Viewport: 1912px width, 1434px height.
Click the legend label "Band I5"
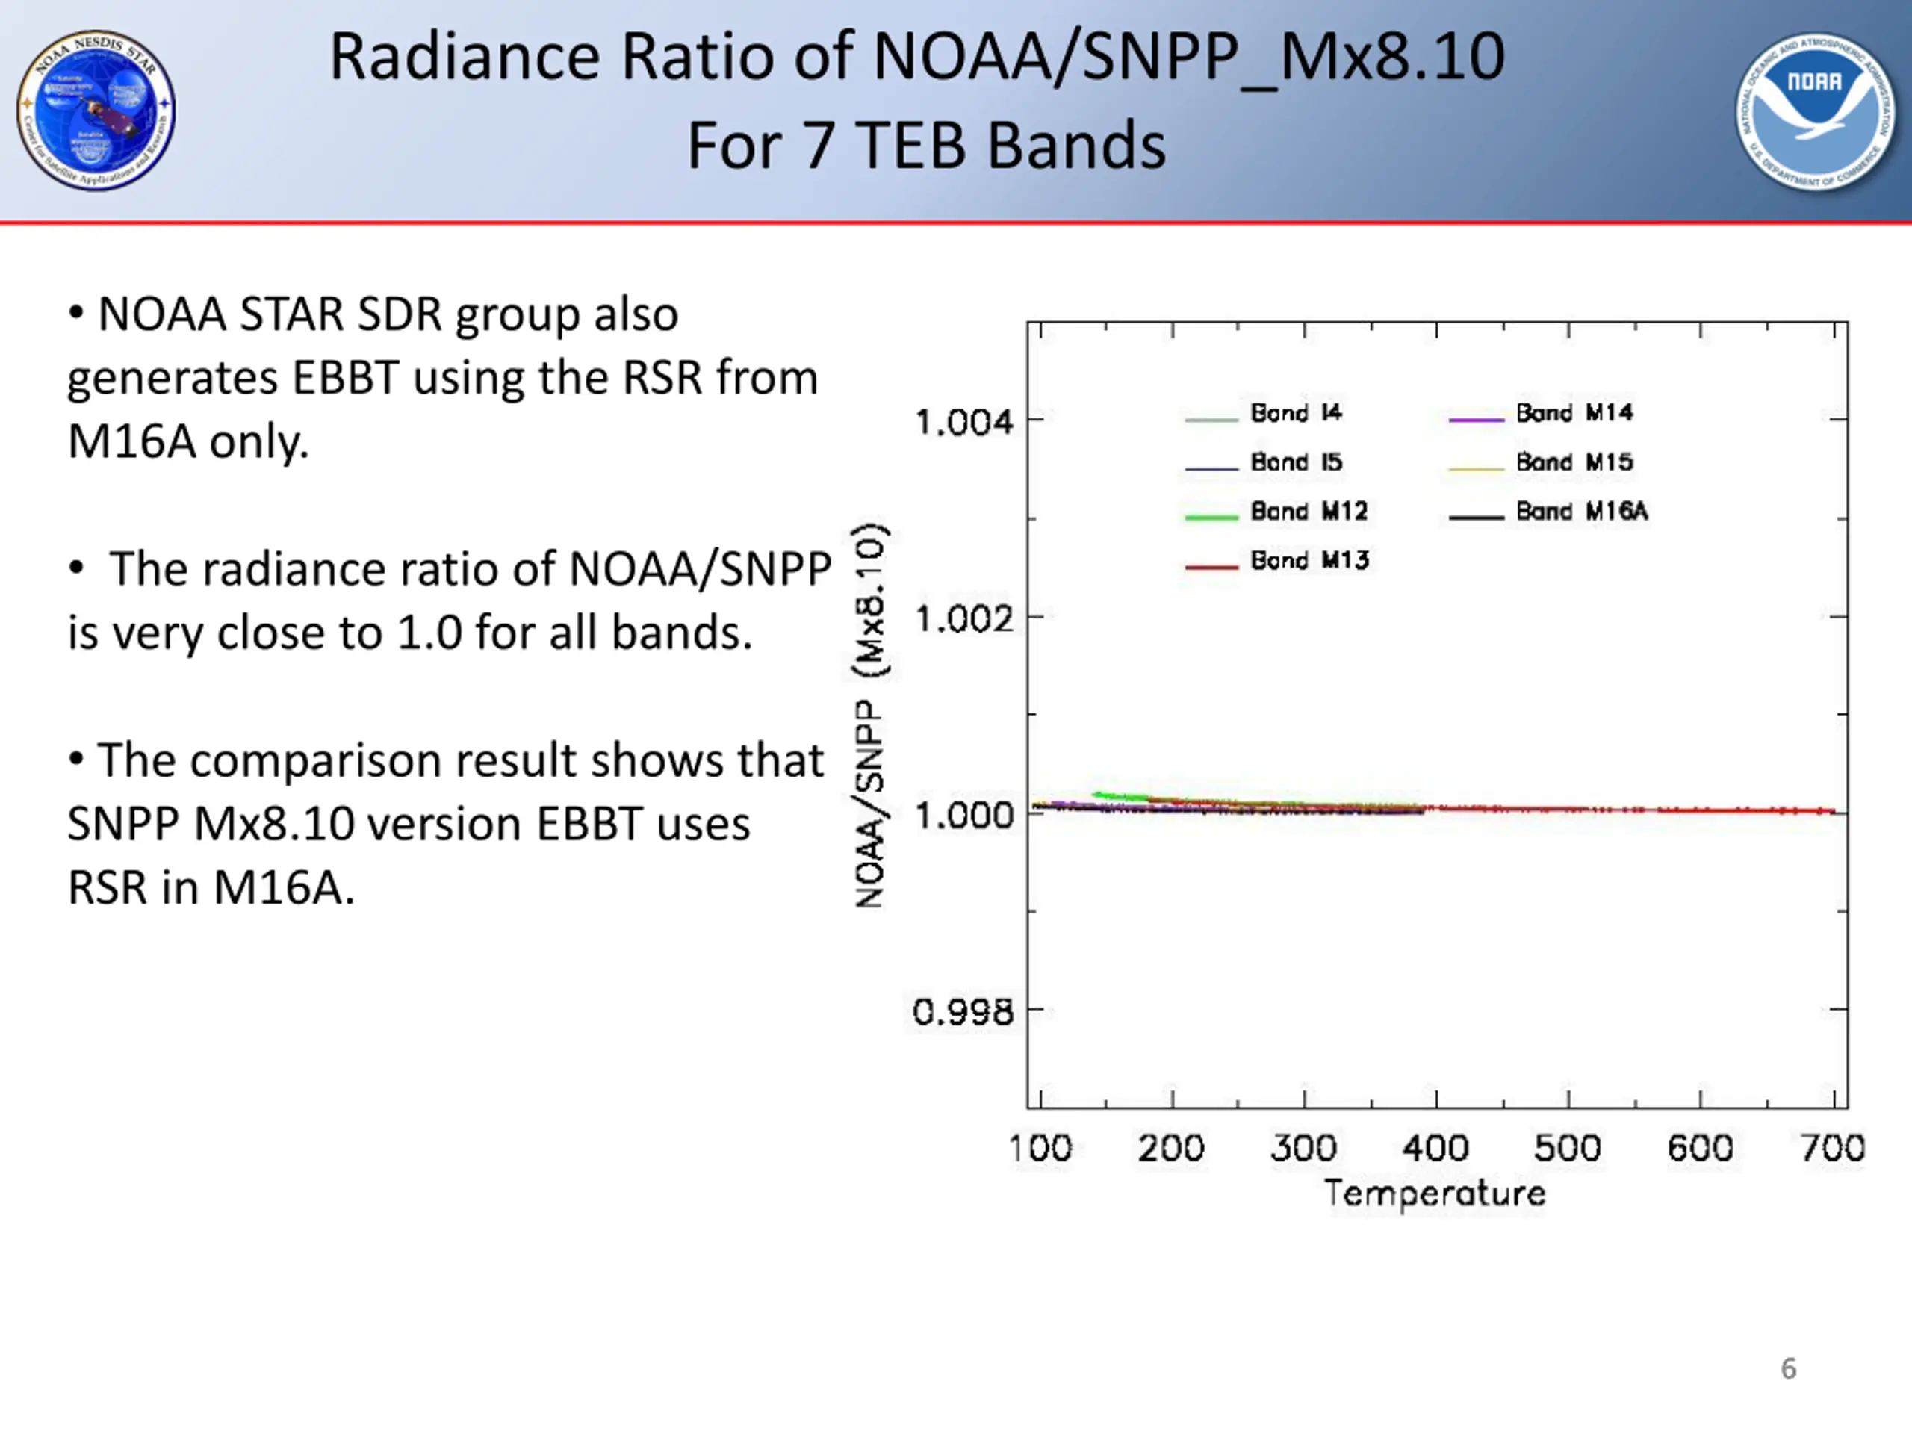(1296, 462)
